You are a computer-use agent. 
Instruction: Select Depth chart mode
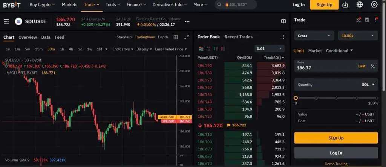click(x=163, y=37)
